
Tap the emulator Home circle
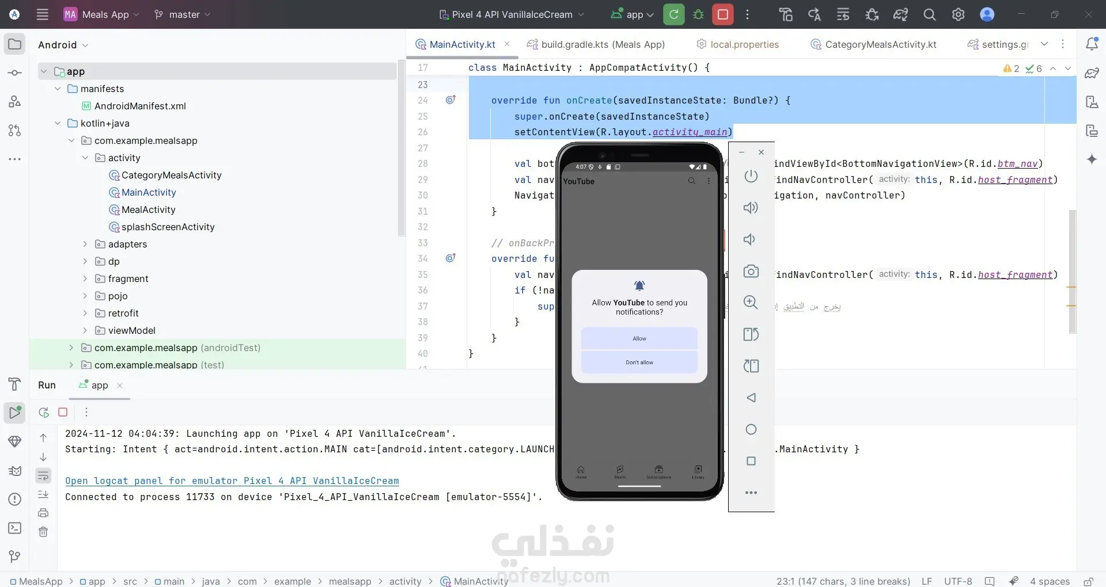click(x=751, y=429)
